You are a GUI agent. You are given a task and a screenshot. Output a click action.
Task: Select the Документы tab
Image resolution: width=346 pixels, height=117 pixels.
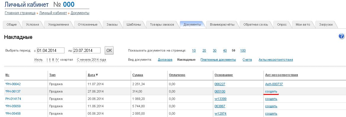point(192,25)
